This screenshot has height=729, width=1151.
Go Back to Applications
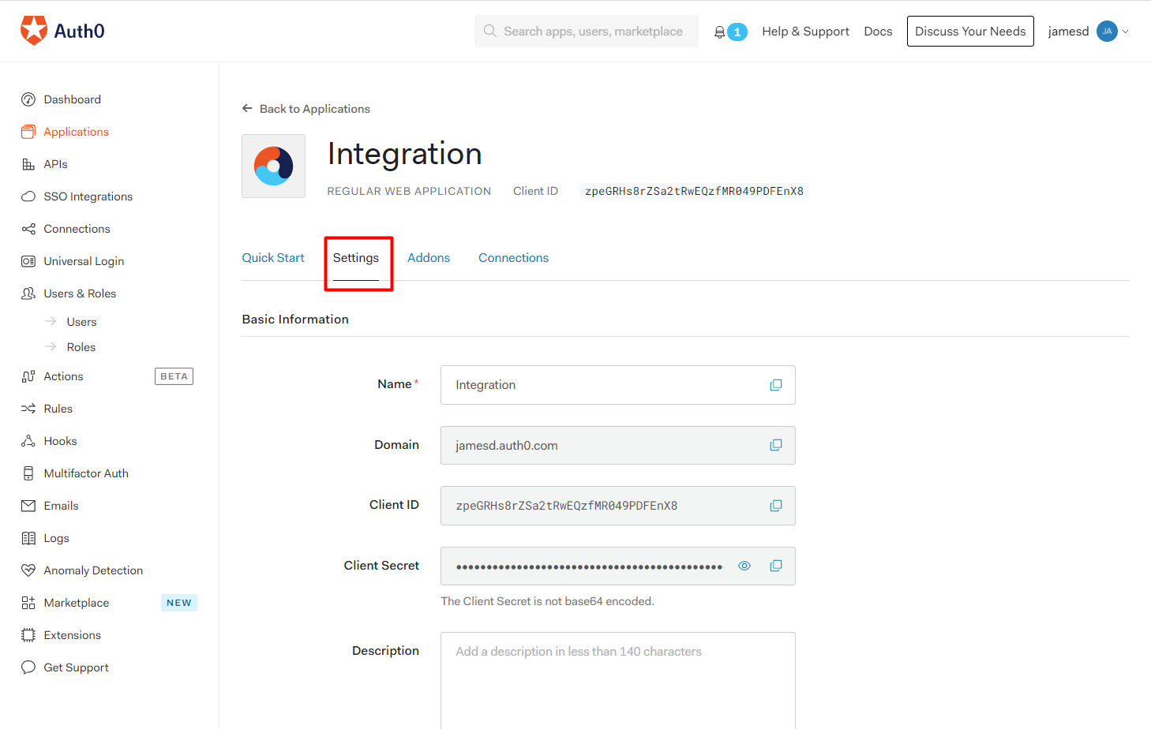(314, 109)
